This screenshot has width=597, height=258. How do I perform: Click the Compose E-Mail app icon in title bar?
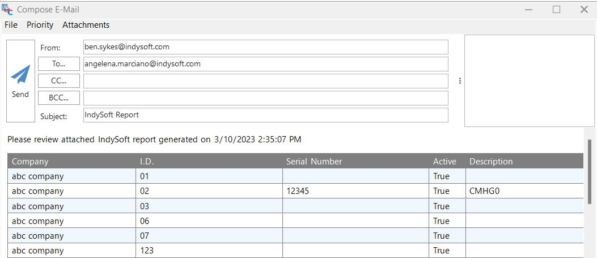pos(7,9)
